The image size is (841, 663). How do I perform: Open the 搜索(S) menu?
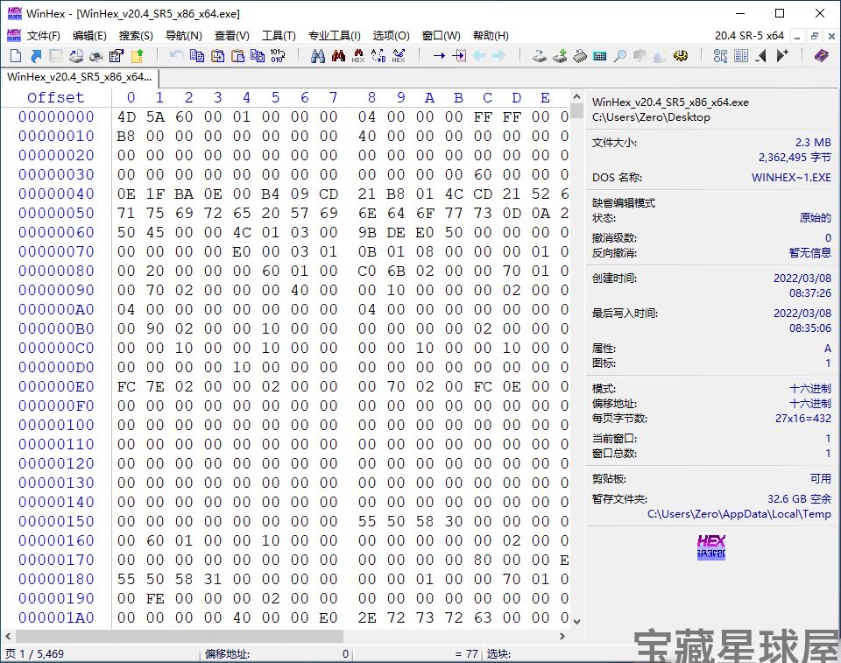click(136, 36)
